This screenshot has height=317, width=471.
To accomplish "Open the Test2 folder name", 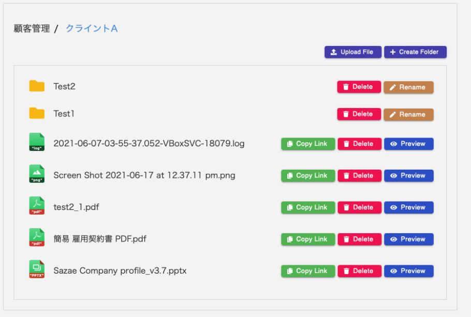I will [64, 86].
